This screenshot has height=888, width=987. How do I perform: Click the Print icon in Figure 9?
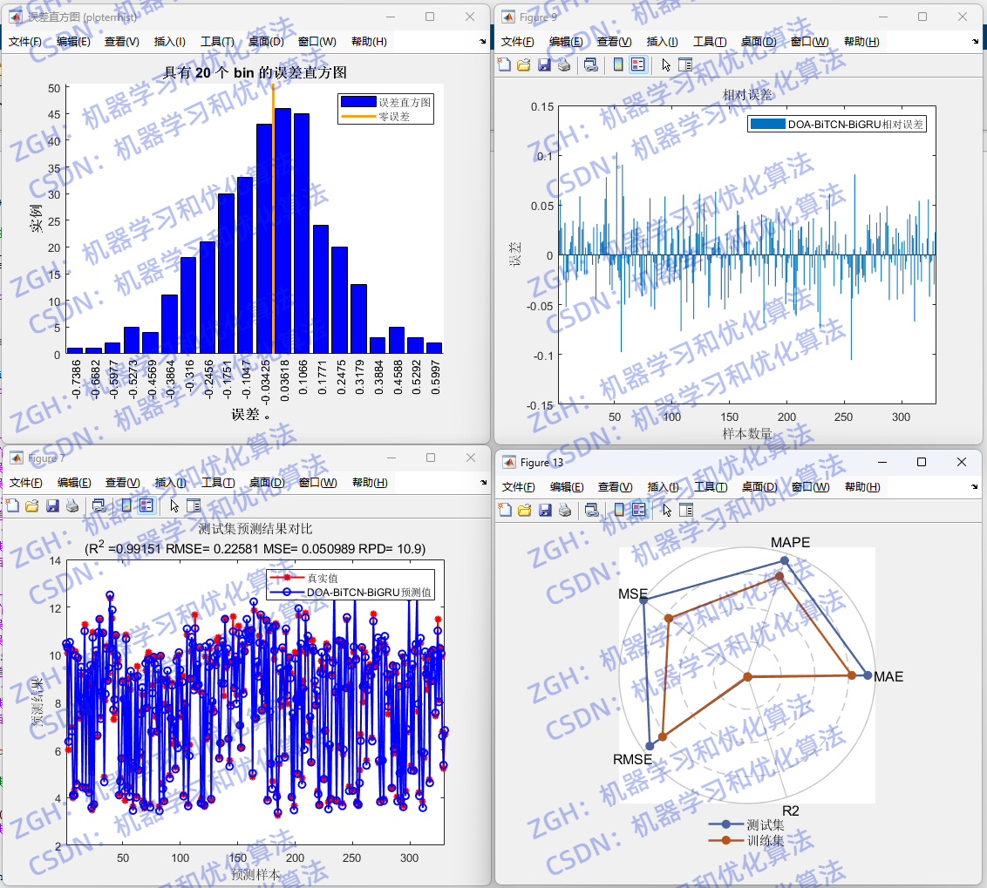tap(565, 64)
